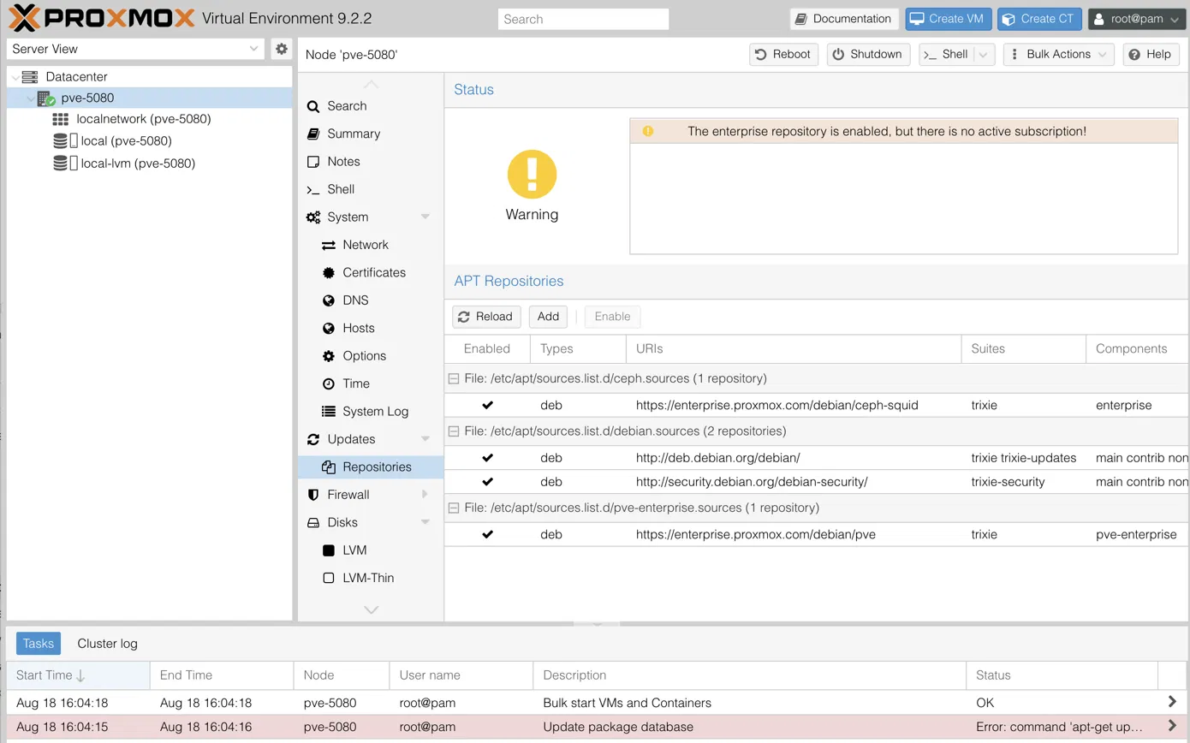Image resolution: width=1190 pixels, height=743 pixels.
Task: Open LVM disks page
Action: (x=370, y=550)
